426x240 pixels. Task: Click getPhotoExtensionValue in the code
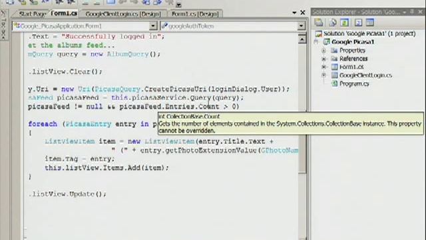click(211, 150)
